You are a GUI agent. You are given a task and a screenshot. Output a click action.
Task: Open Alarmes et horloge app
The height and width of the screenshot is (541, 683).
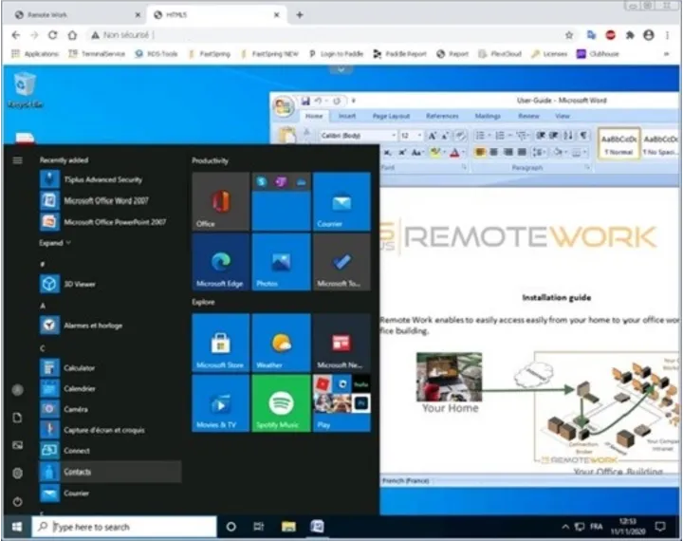point(110,326)
